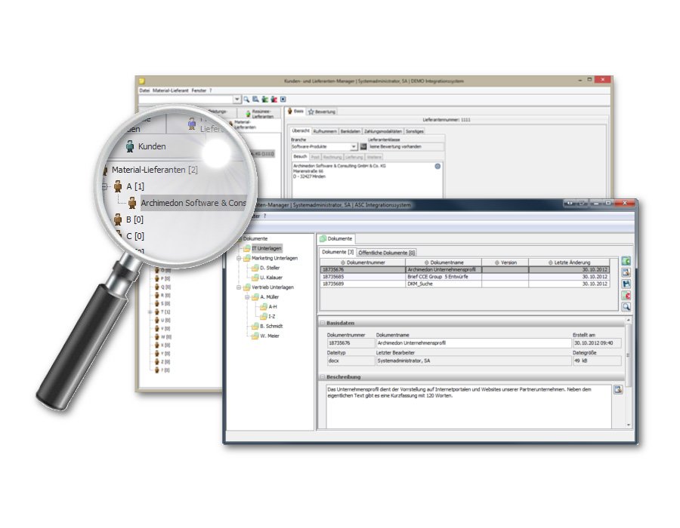Click the icon next to Lieferantenklasse field
Screen dimensions: 680x528
click(363, 147)
